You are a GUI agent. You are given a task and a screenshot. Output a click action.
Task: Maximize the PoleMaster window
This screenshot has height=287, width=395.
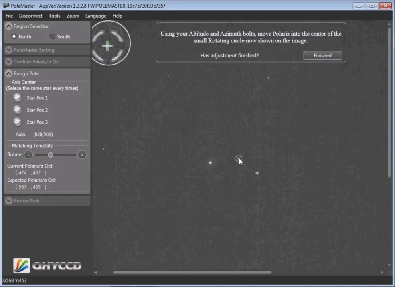click(x=372, y=6)
